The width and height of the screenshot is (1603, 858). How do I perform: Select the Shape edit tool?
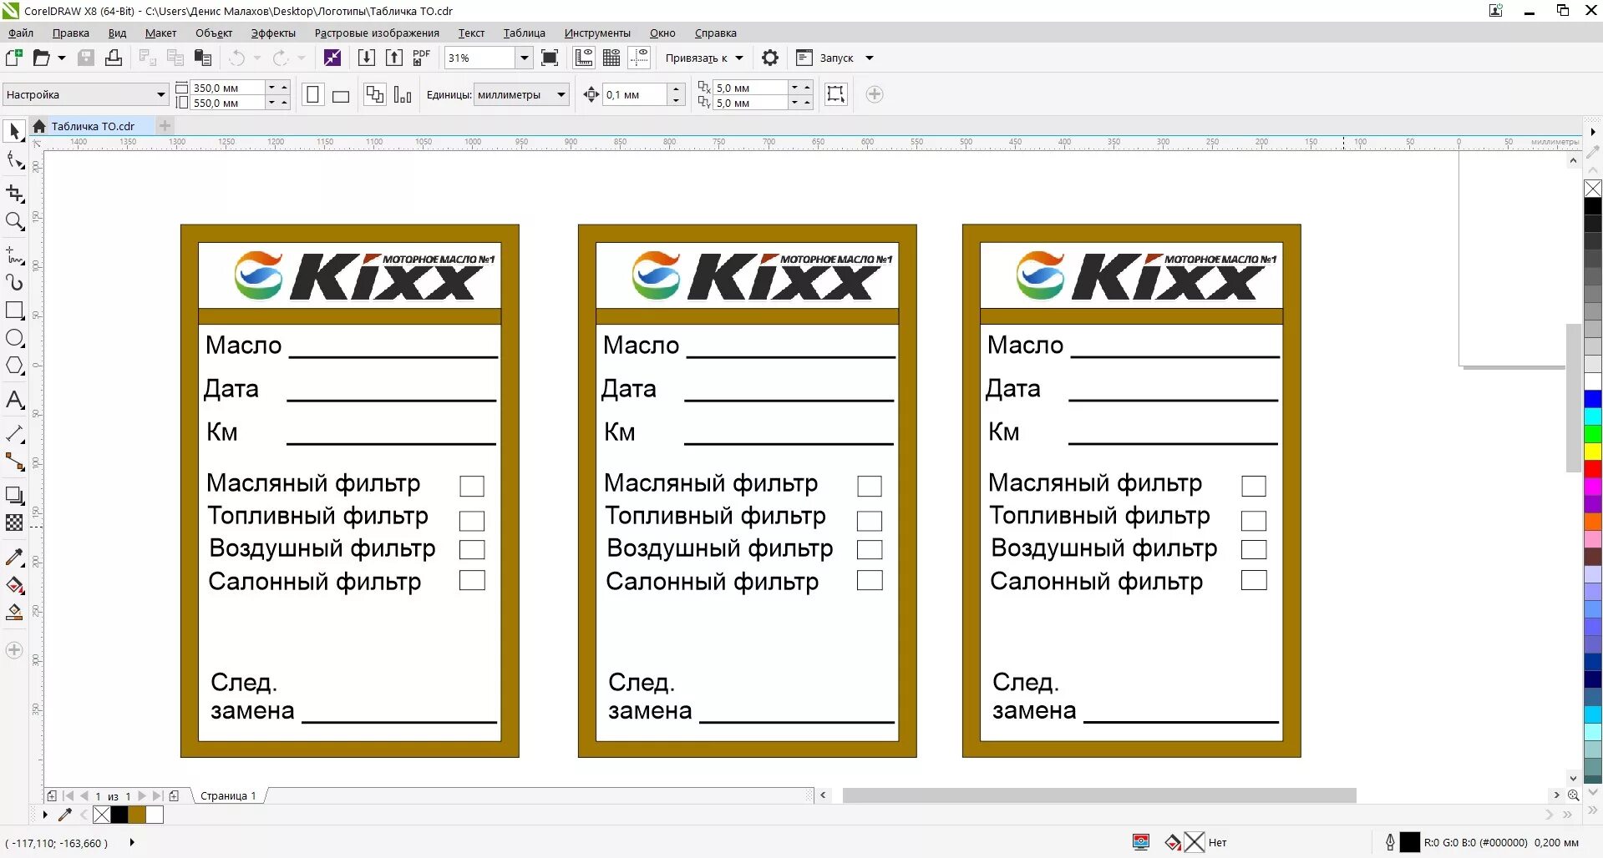pos(14,159)
